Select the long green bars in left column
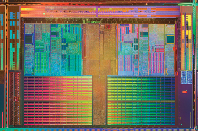Image resolution: width=198 pixels, height=131 pixels. [x=15, y=56]
